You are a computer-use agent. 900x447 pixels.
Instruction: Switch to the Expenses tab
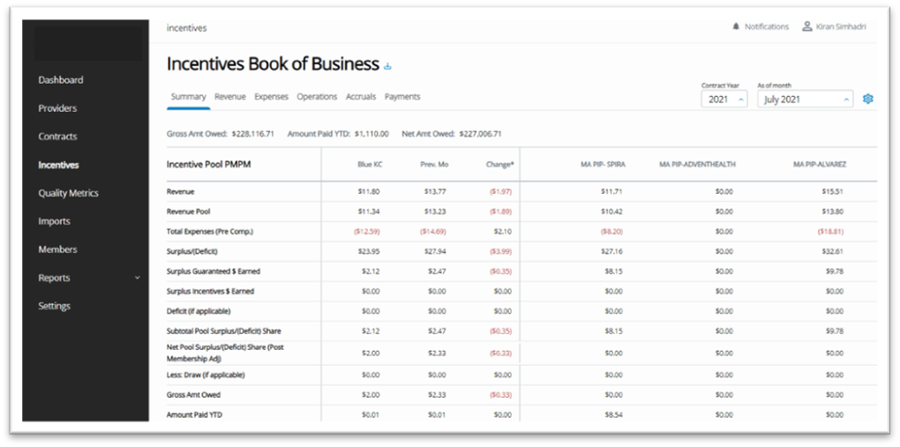pyautogui.click(x=271, y=97)
